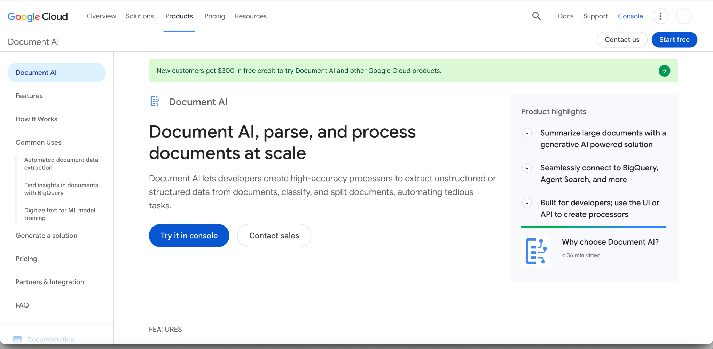Go to Console
Image resolution: width=713 pixels, height=349 pixels.
(x=630, y=16)
